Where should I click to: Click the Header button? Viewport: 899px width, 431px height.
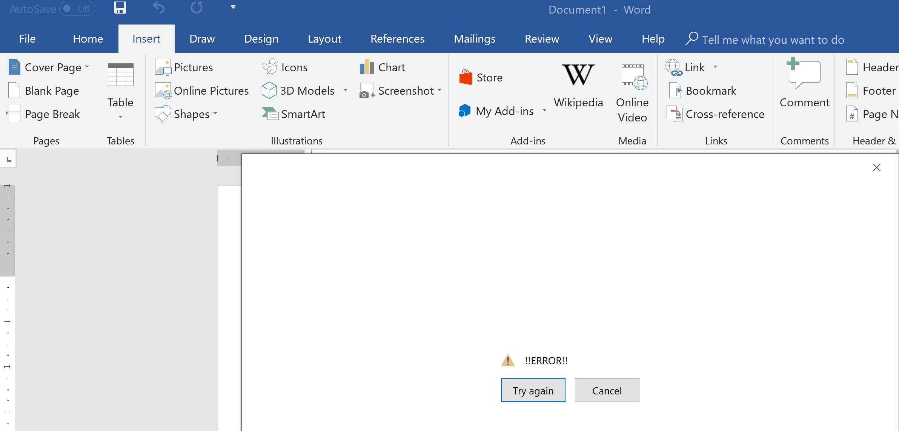(872, 67)
